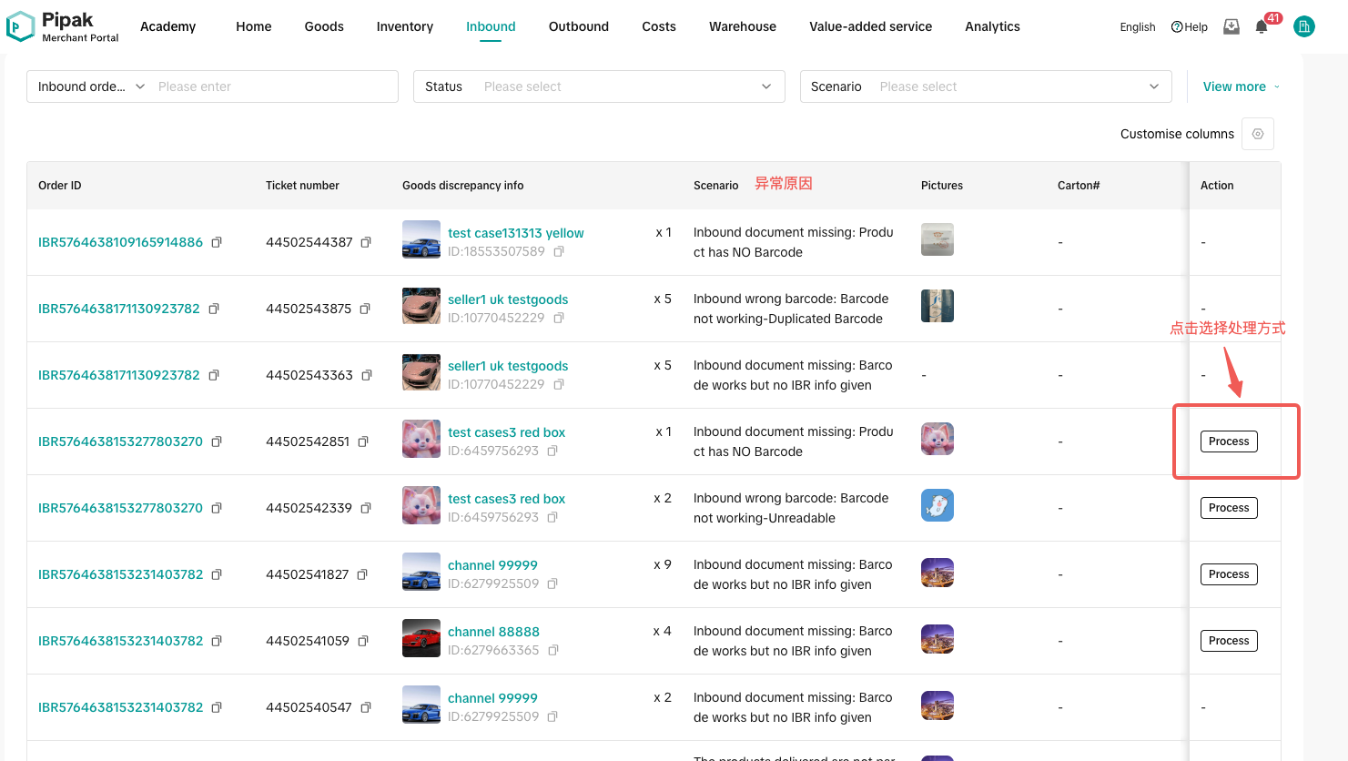
Task: Copy ticket number 44502543875
Action: 365,309
